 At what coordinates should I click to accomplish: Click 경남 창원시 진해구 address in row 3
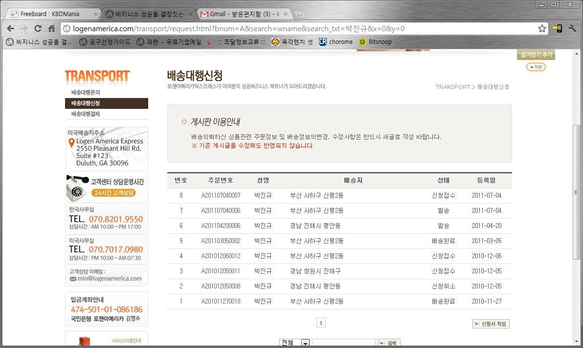click(x=315, y=271)
